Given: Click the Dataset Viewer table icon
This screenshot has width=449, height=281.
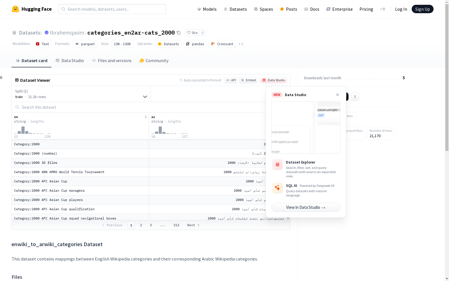Looking at the screenshot, I should coord(17,80).
